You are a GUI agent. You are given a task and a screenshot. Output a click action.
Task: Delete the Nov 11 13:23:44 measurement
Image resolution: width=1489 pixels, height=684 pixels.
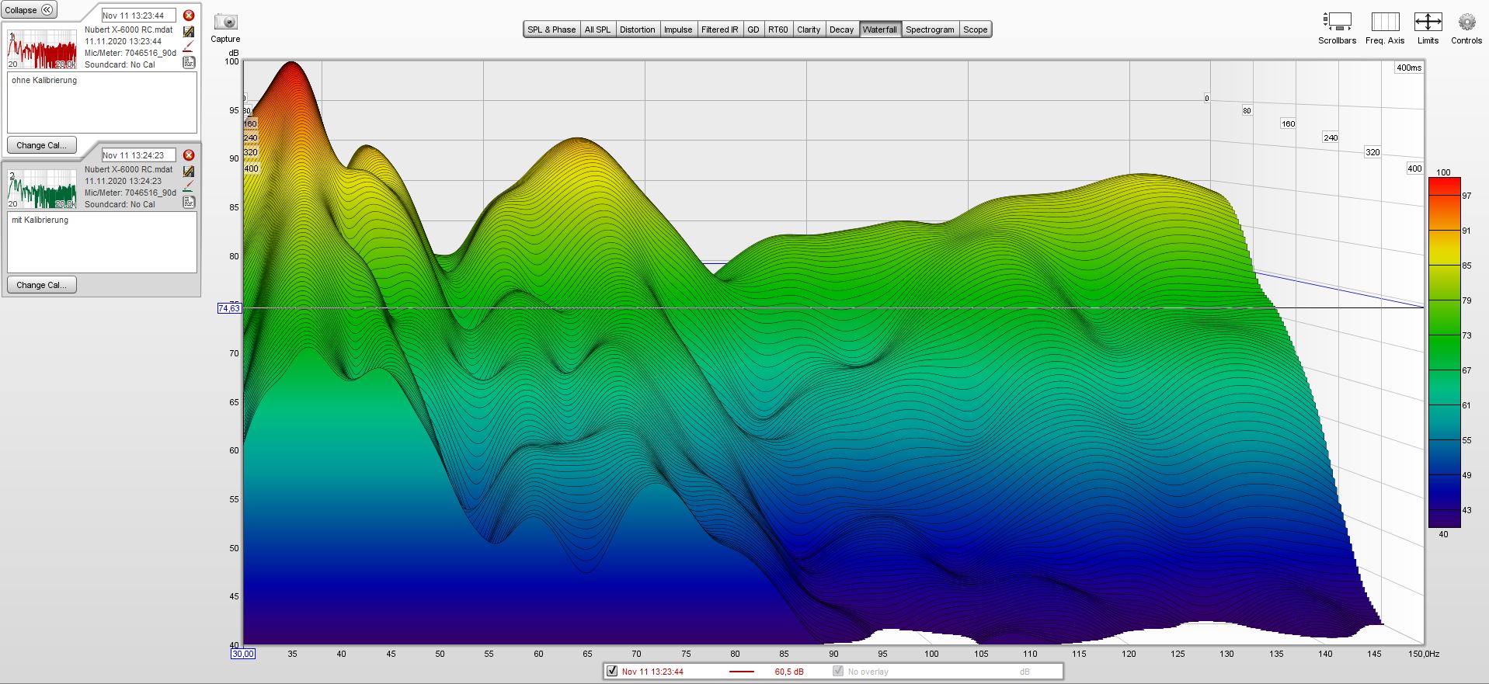point(189,16)
